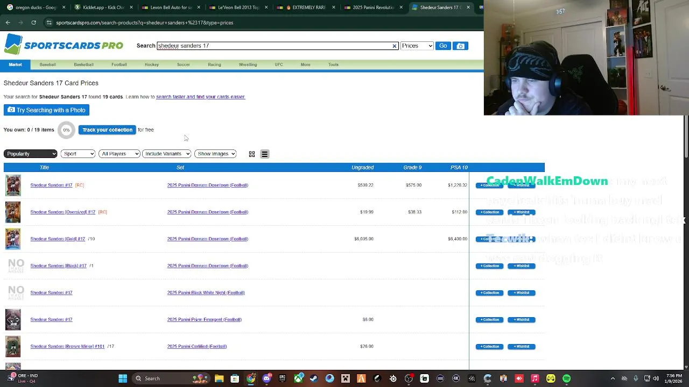Open the Shedeur Sanders #17 Downtown card thumbnail
Screen dimensions: 689x387
click(x=13, y=185)
